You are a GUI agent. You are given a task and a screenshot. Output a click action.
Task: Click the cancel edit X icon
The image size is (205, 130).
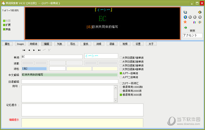point(49,50)
